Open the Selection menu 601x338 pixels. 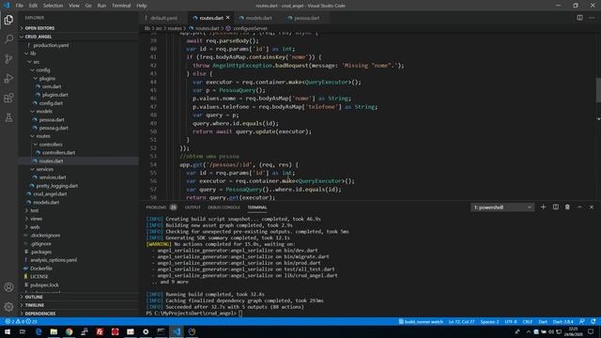pos(53,6)
